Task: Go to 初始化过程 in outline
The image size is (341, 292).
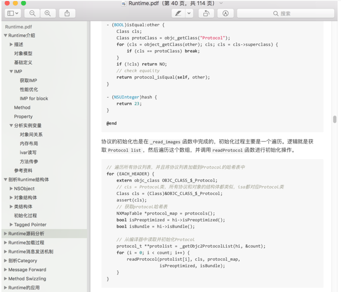Action: coord(25,216)
